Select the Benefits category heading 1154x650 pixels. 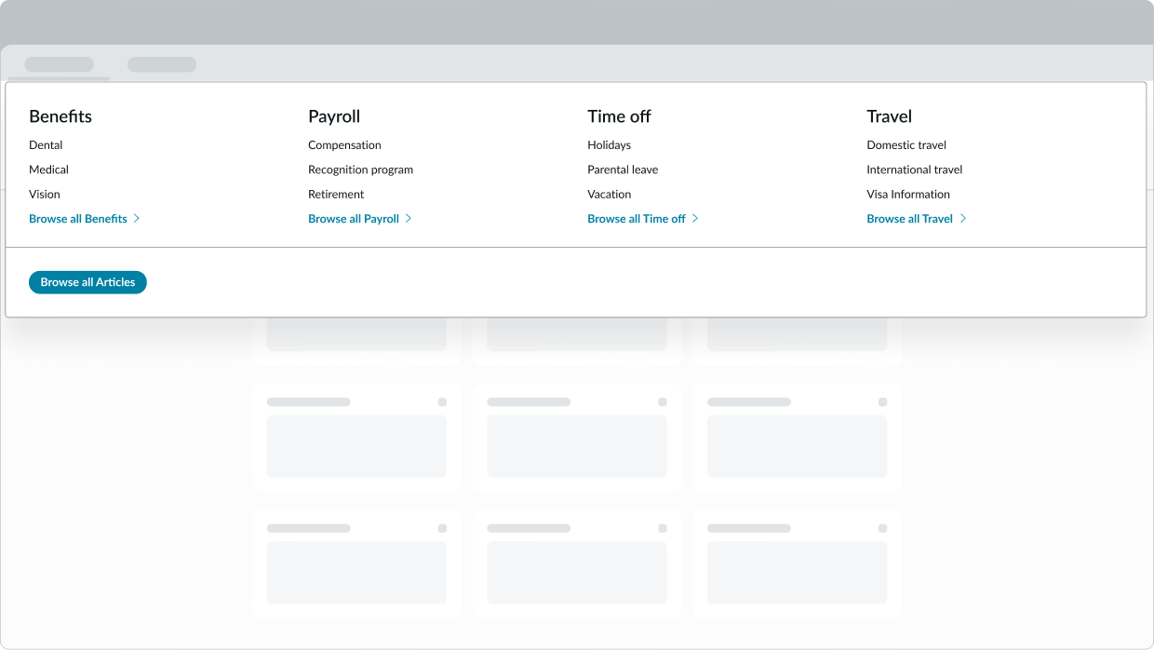point(60,116)
